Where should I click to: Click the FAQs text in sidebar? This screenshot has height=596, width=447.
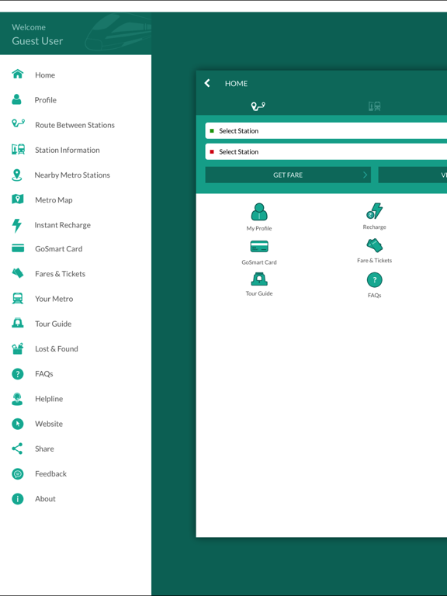click(43, 374)
